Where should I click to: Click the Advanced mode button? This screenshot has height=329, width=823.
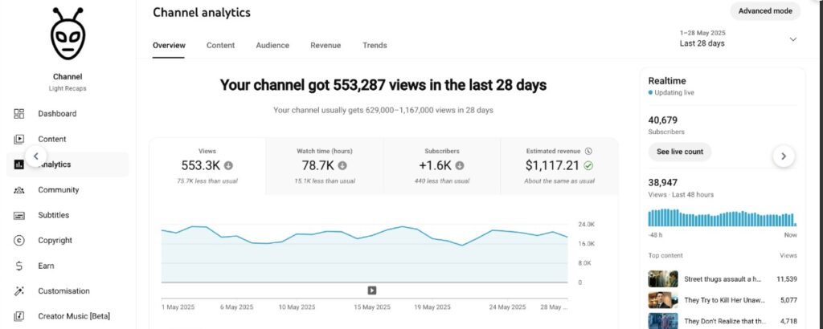pyautogui.click(x=765, y=11)
